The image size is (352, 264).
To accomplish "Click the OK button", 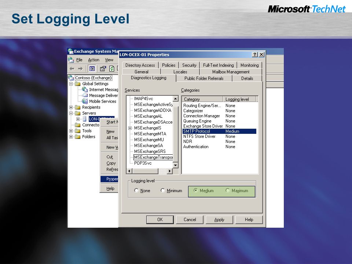I will [160, 220].
